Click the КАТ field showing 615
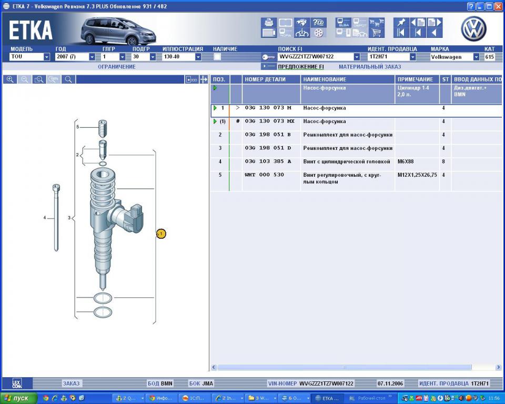Image resolution: width=505 pixels, height=404 pixels. click(x=490, y=57)
